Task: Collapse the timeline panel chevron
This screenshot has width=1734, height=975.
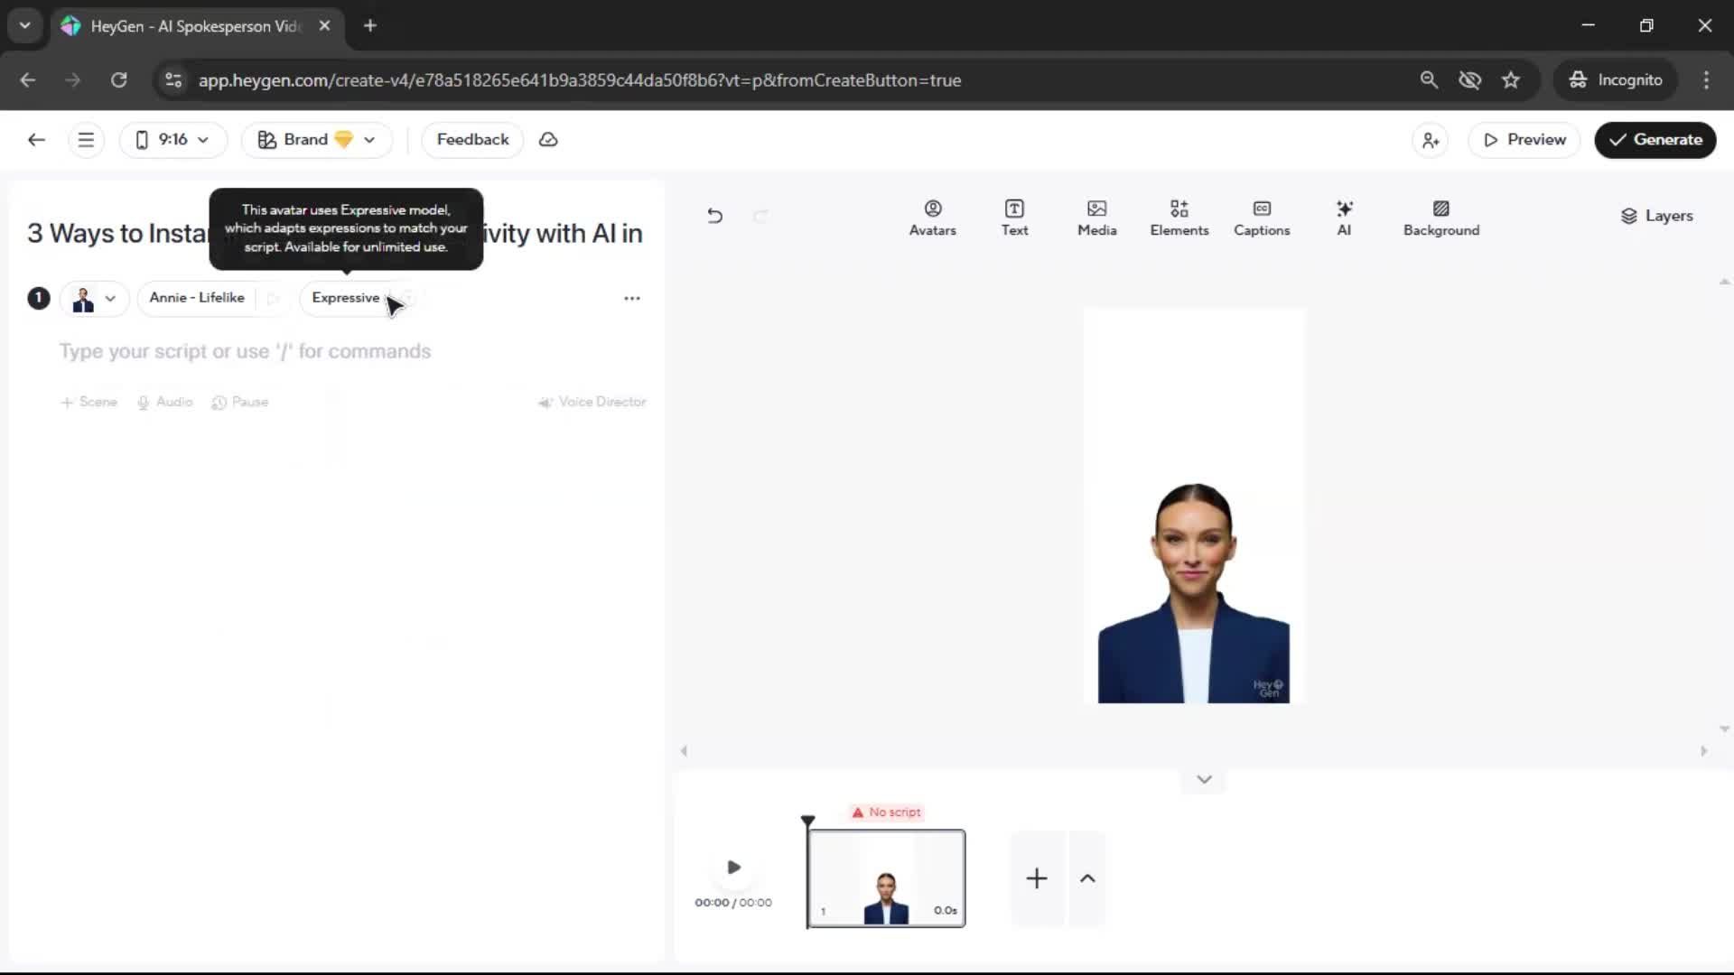Action: pyautogui.click(x=1203, y=780)
